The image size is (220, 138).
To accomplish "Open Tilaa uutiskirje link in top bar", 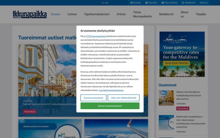I will point(169,3).
